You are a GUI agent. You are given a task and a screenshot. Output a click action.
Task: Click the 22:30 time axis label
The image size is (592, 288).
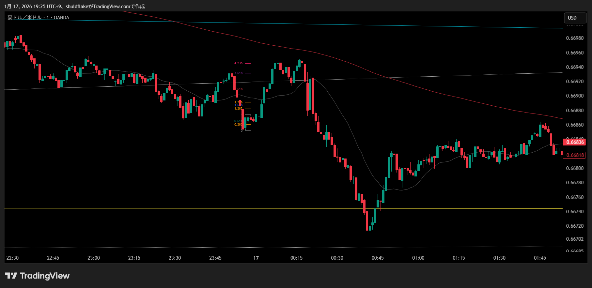pos(13,258)
